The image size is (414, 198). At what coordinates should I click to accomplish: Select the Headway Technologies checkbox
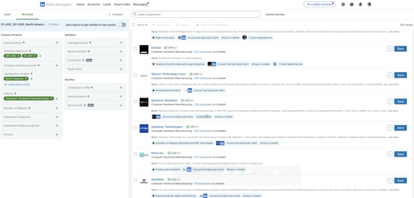pos(135,128)
